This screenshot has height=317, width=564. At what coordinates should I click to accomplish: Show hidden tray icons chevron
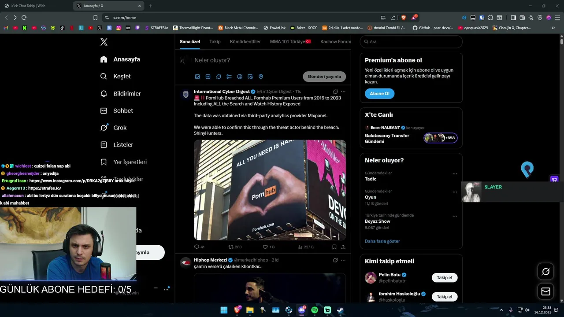(502, 310)
